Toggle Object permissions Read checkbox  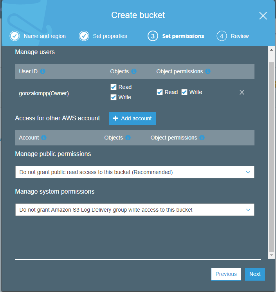tap(160, 92)
